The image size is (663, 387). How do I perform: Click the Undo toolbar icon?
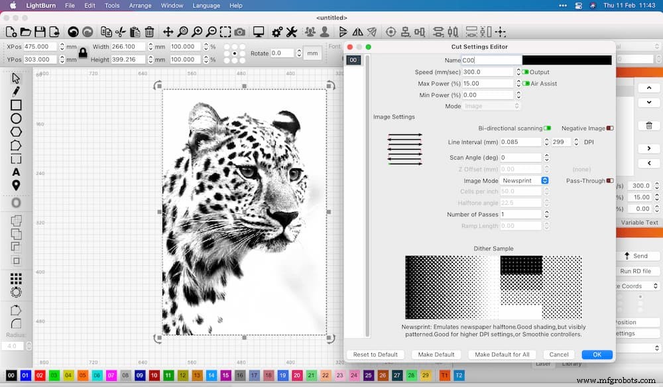point(72,31)
